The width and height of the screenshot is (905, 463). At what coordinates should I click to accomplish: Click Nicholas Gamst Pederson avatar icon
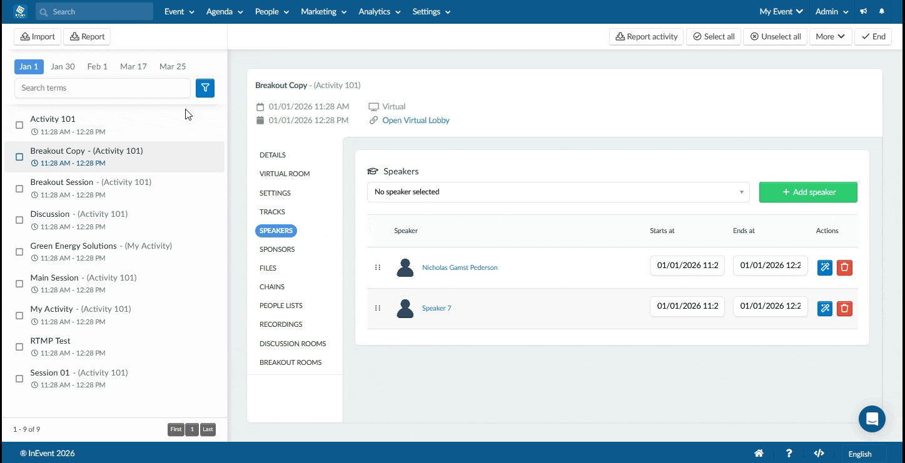[x=405, y=267]
